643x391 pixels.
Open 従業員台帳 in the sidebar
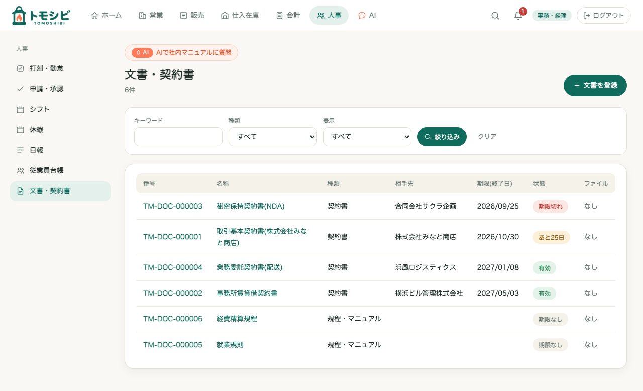[60, 170]
